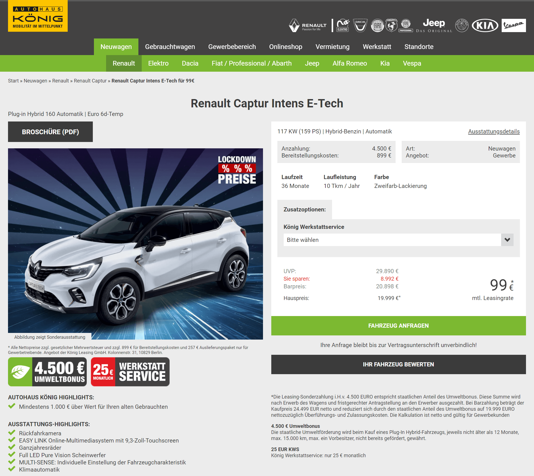Open the Jeep sub-navigation tab
534x476 pixels.
(312, 63)
